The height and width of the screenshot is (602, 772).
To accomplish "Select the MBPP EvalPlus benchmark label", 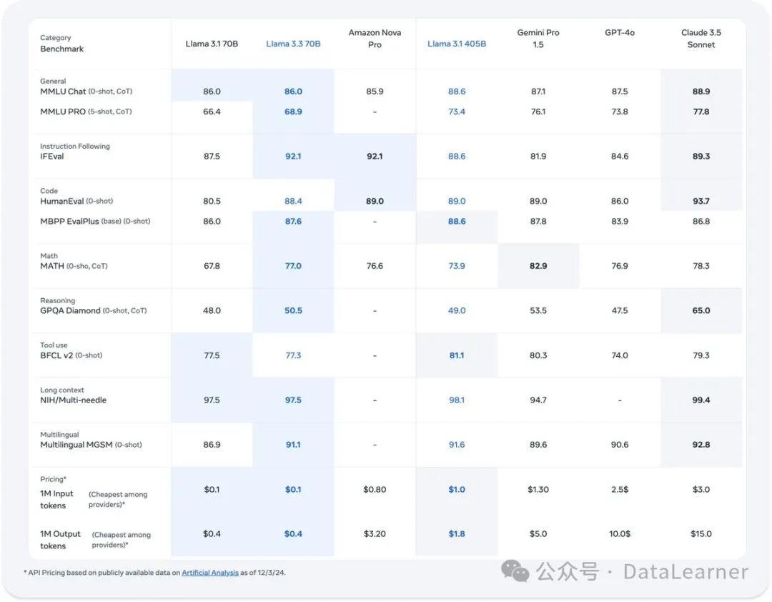I will pos(95,221).
